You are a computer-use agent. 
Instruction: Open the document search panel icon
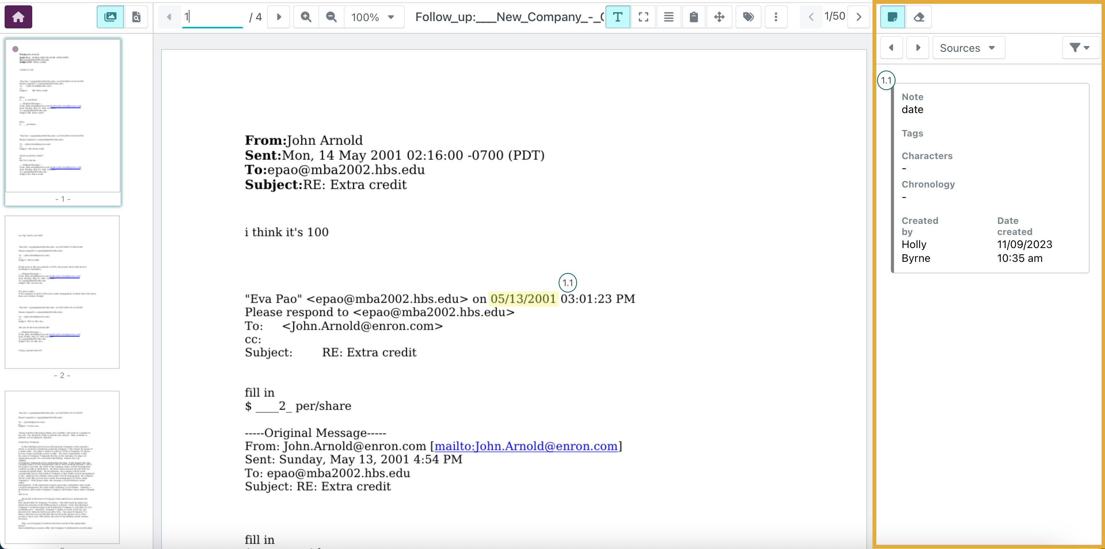tap(136, 17)
